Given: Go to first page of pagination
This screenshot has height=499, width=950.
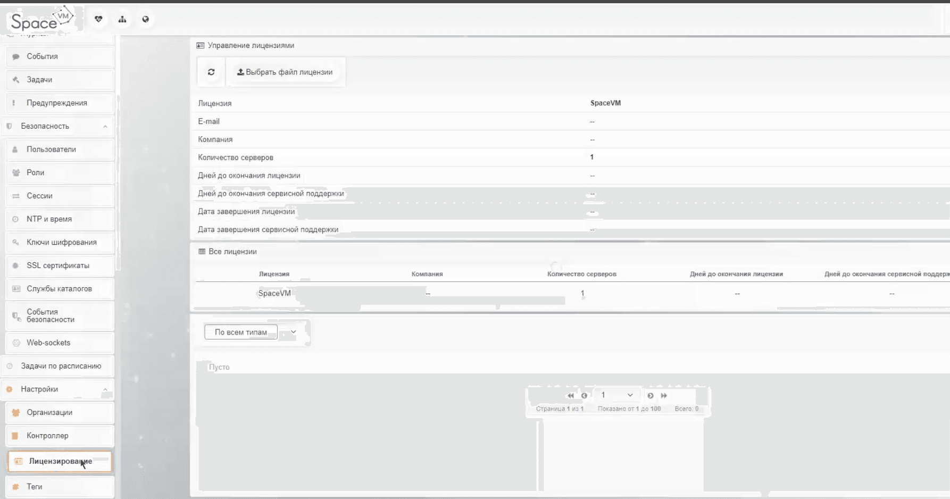Looking at the screenshot, I should [570, 395].
